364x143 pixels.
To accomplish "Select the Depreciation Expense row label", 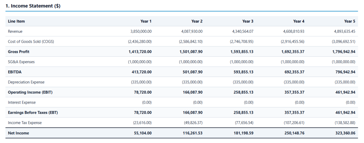I will (x=26, y=82).
